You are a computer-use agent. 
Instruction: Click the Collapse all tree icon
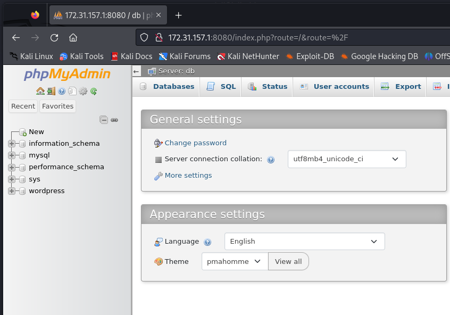104,120
